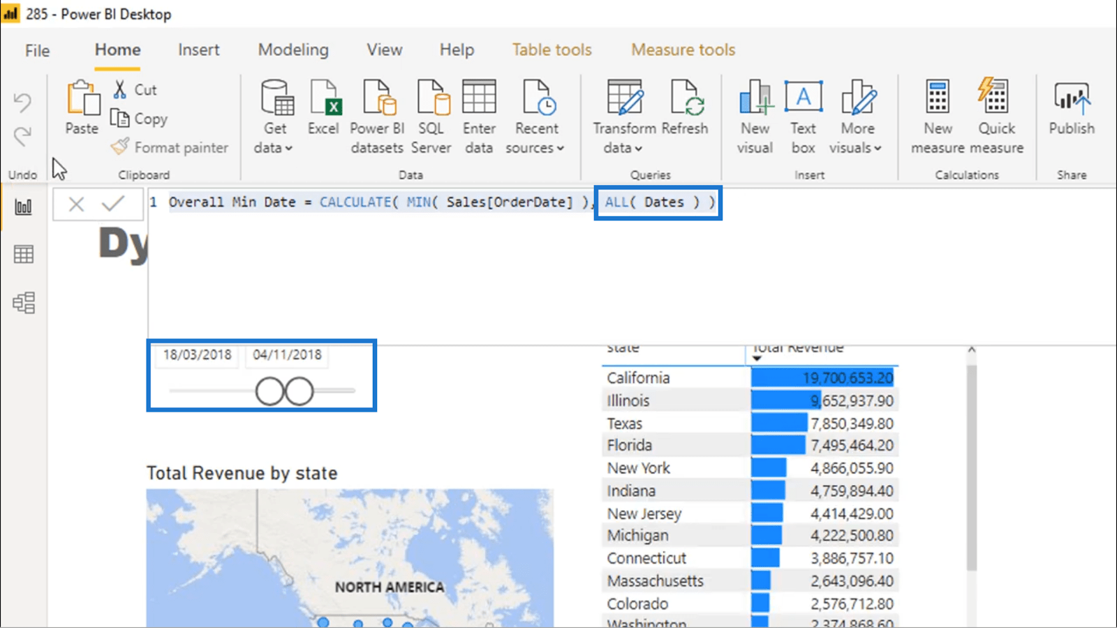
Task: Open the Help ribbon tab
Action: tap(457, 50)
